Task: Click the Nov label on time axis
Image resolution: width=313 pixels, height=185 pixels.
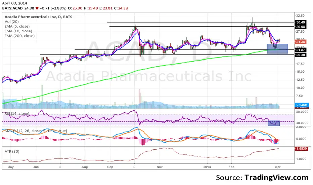Action: (x=159, y=167)
